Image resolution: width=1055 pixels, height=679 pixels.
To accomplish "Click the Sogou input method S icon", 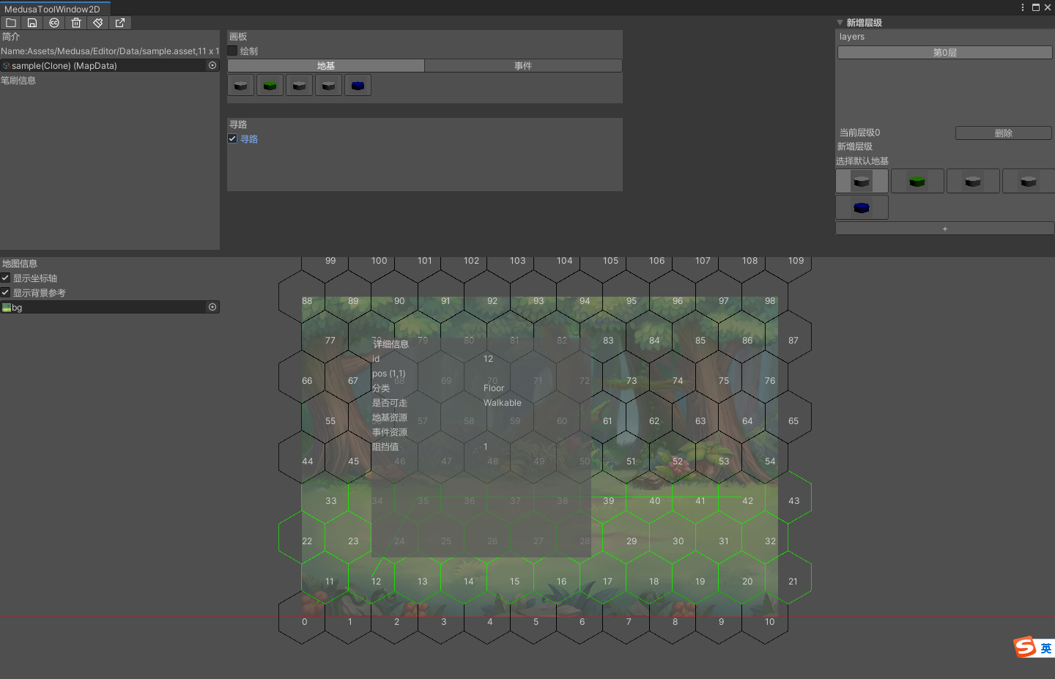I will coord(1024,647).
